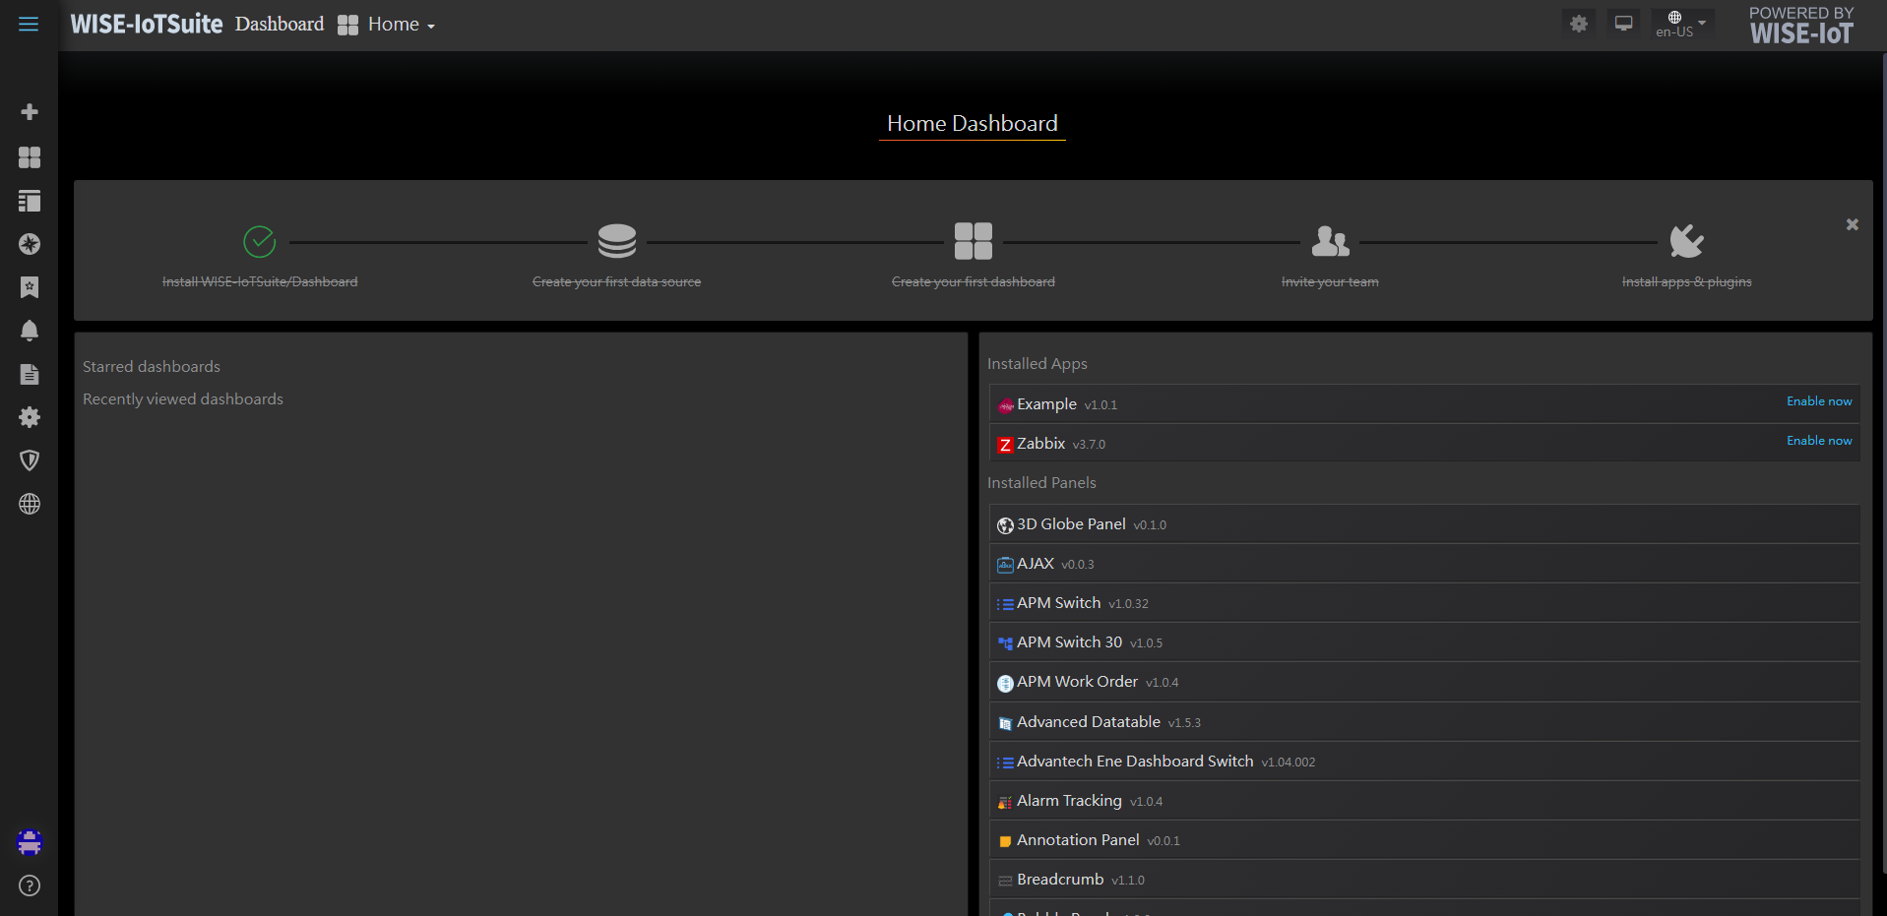Viewport: 1887px width, 916px height.
Task: Open dashboard settings gear in top bar
Action: [1579, 24]
